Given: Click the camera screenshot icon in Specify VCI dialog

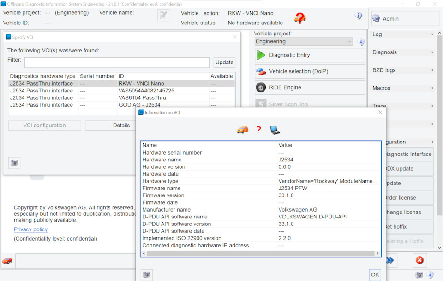Looking at the screenshot, I should 14,163.
